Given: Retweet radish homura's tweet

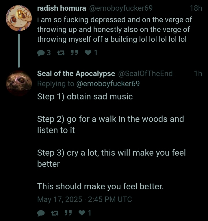Looking at the screenshot, I should (61, 53).
